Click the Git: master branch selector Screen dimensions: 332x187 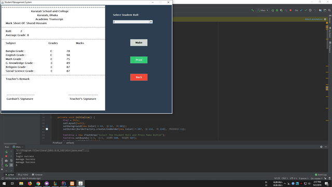(x=317, y=178)
